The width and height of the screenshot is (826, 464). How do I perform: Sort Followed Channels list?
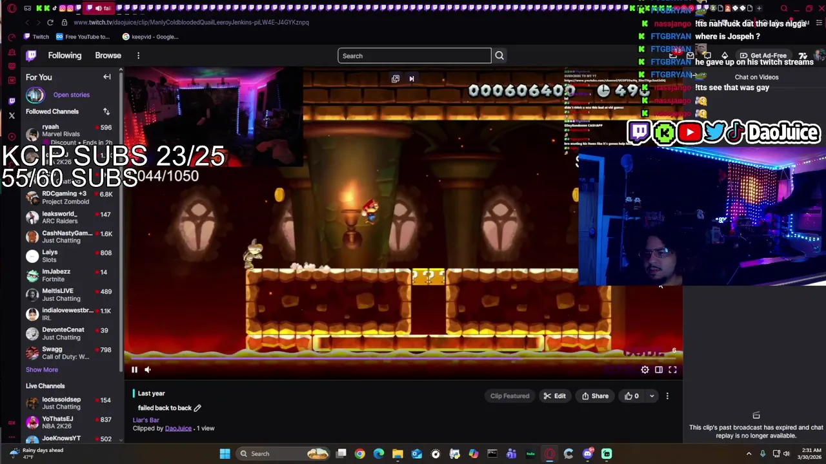pyautogui.click(x=106, y=111)
